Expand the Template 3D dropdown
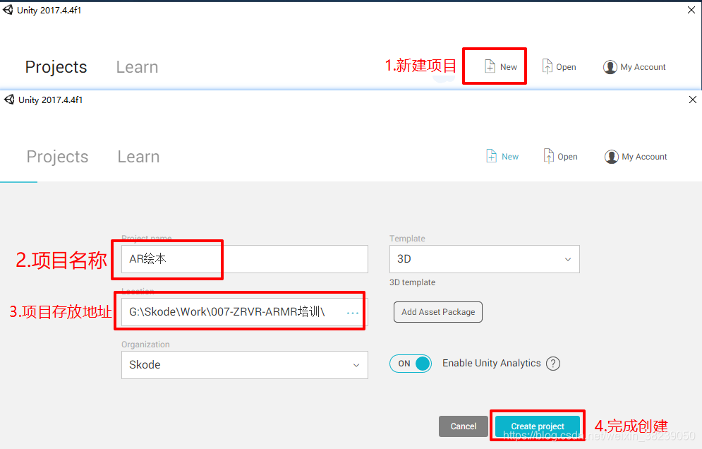The width and height of the screenshot is (702, 449). click(485, 259)
